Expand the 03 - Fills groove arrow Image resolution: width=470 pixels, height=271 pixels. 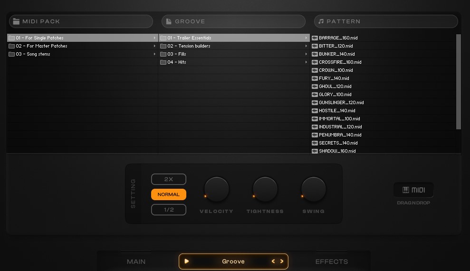306,54
